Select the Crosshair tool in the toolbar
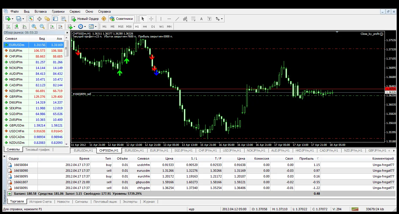Screen dimensions: 399x214 (x=151, y=19)
